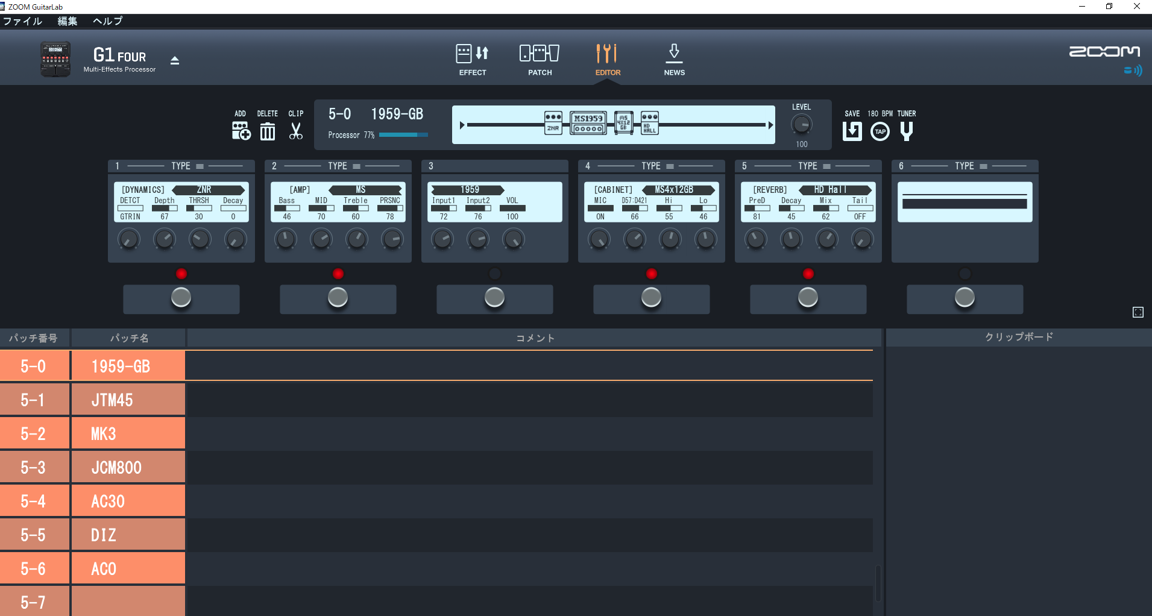Toggle slot 5 REVERB footswitch
Screen dimensions: 1152x616
pos(808,298)
